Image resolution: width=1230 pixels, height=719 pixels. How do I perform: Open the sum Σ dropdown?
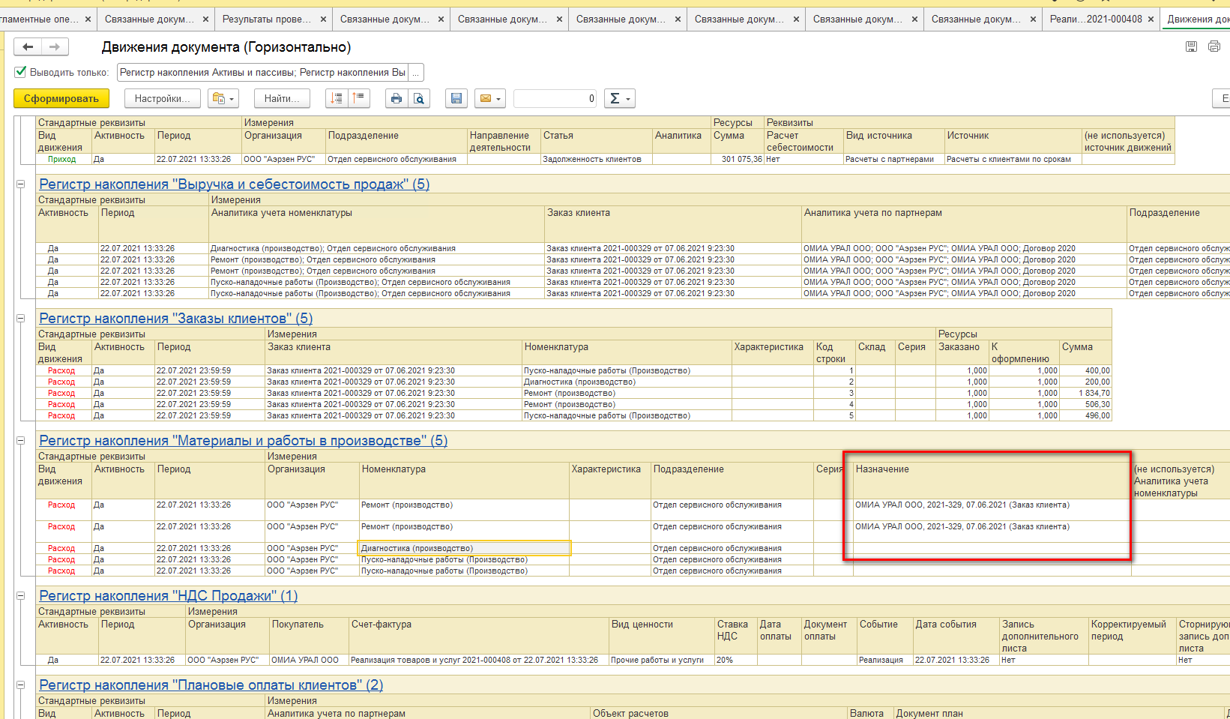coord(620,98)
